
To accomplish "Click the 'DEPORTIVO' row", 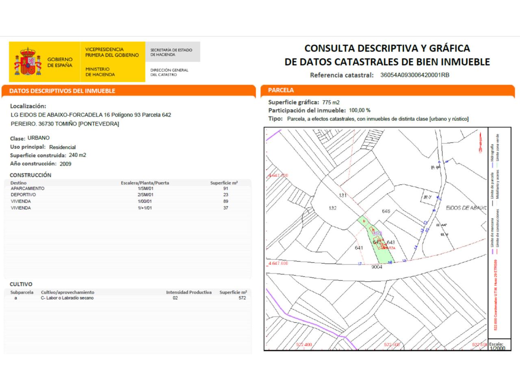I will [x=128, y=195].
